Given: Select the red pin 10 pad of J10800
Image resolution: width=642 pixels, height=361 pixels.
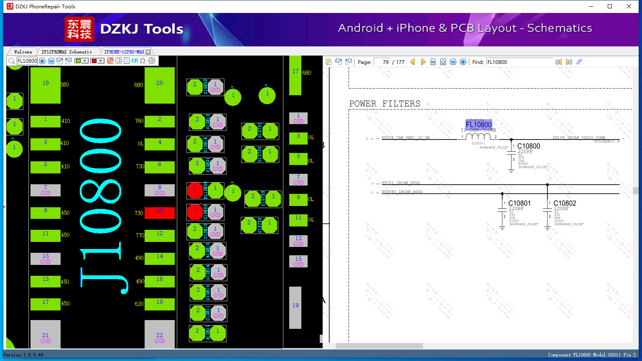Looking at the screenshot, I should [160, 213].
